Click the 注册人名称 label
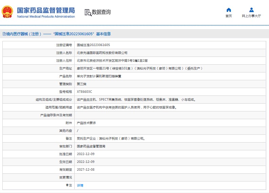This screenshot has height=193, width=269. (x=64, y=53)
